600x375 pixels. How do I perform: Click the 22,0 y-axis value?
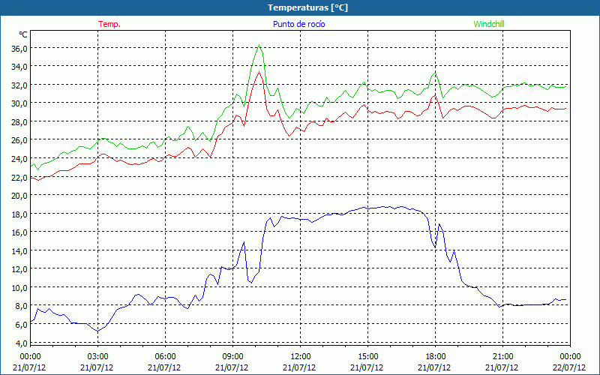click(x=20, y=177)
